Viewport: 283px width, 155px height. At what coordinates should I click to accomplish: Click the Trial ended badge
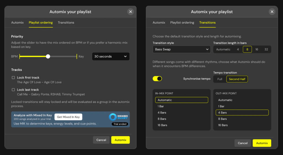click(120, 124)
